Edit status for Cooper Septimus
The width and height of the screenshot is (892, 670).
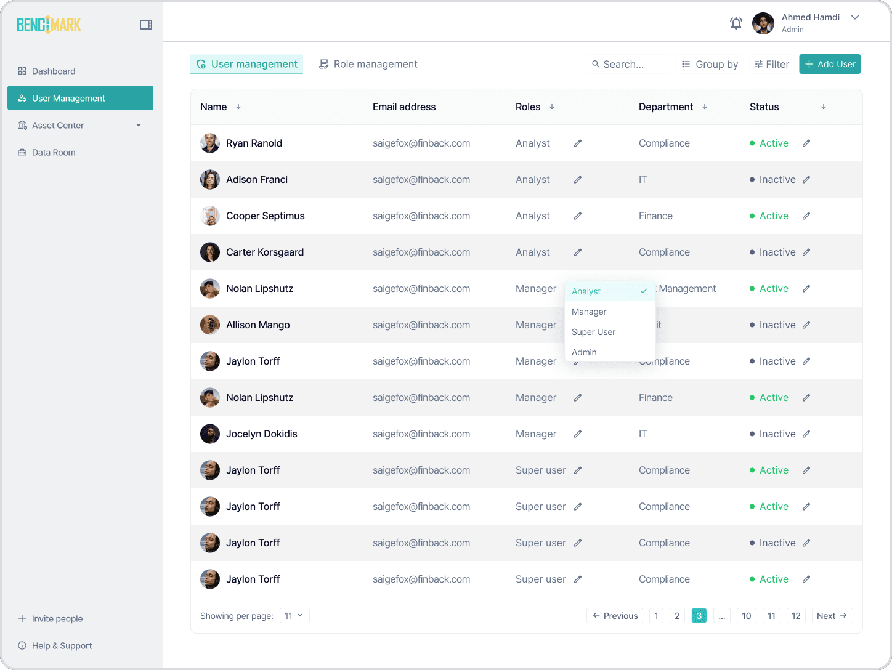click(x=806, y=216)
